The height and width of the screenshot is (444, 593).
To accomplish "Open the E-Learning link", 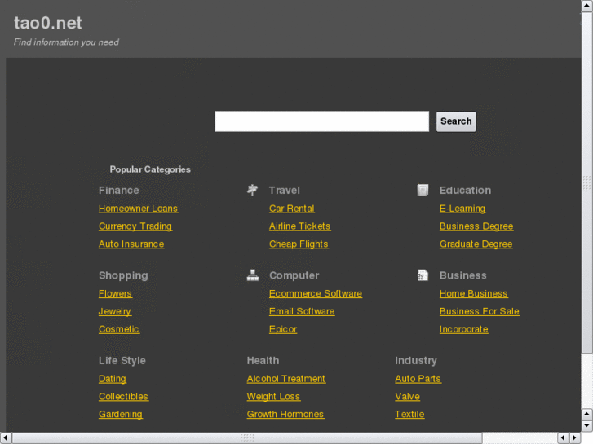I will [462, 209].
